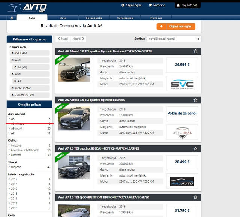Select the Moto tab
Screen dimensions: 240x217
coord(63,18)
